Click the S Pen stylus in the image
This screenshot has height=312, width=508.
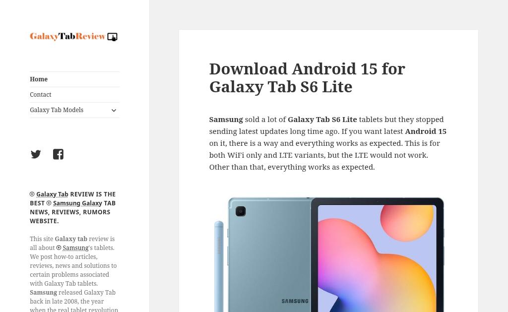(x=219, y=266)
